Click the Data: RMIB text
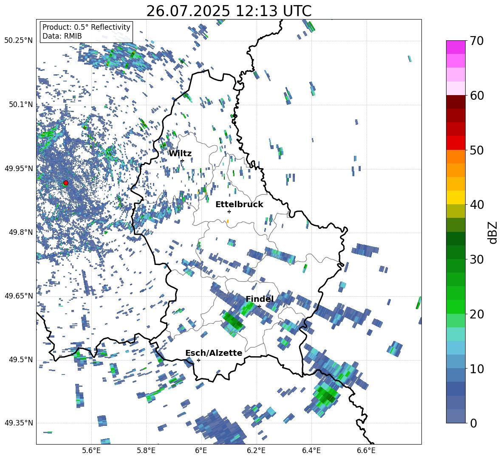The image size is (503, 459). (62, 36)
